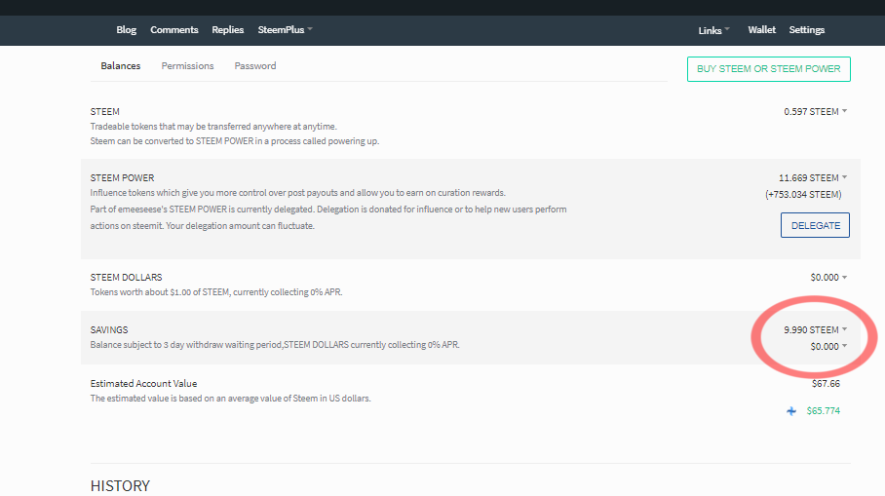Select the Balances tab
The image size is (885, 496).
point(120,66)
